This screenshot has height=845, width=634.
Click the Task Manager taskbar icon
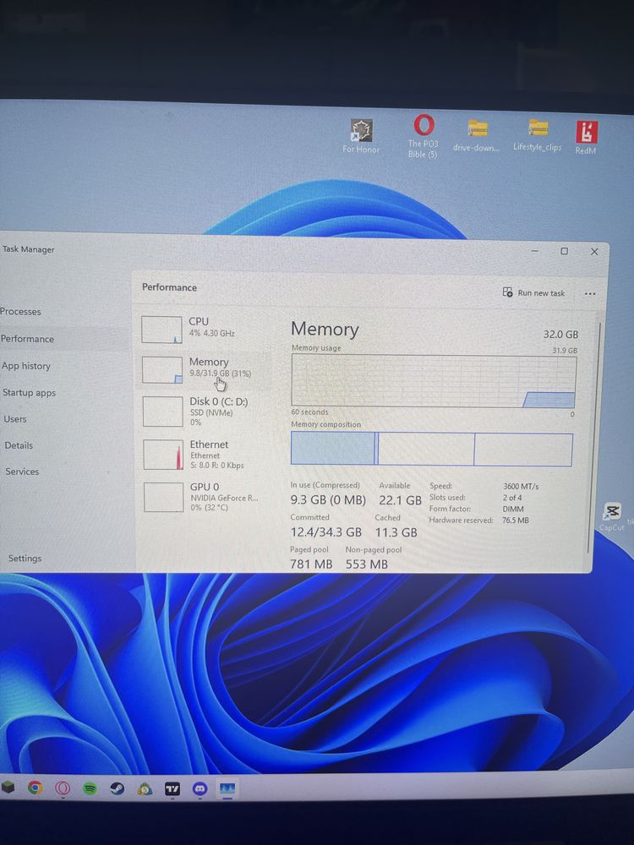(227, 789)
